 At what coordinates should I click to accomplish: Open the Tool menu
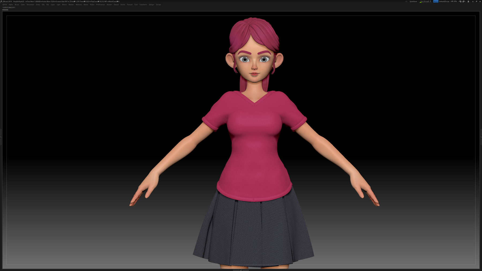(x=135, y=5)
